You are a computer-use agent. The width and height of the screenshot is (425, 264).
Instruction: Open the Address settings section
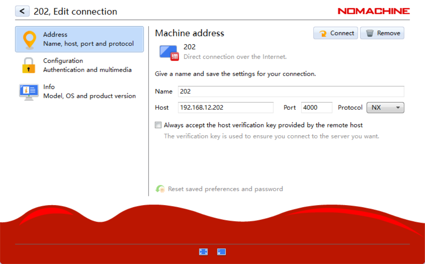click(79, 39)
